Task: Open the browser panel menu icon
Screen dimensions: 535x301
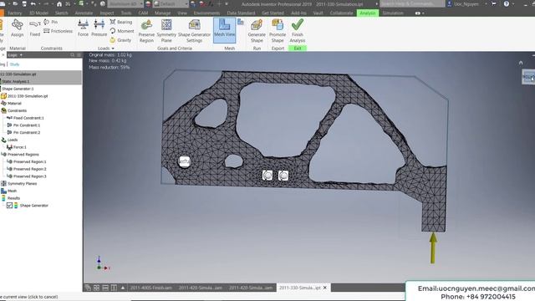Action: tap(79, 55)
